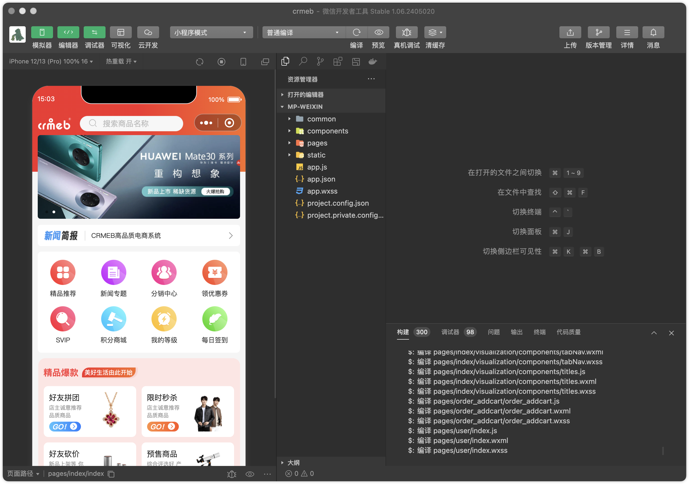Tap the mini program capsule menu dots

(x=206, y=123)
